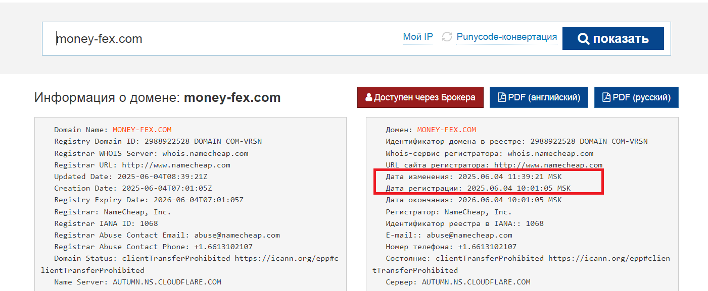Select Номер телефона +1.6613102107 line
Image resolution: width=708 pixels, height=291 pixels.
coord(451,247)
